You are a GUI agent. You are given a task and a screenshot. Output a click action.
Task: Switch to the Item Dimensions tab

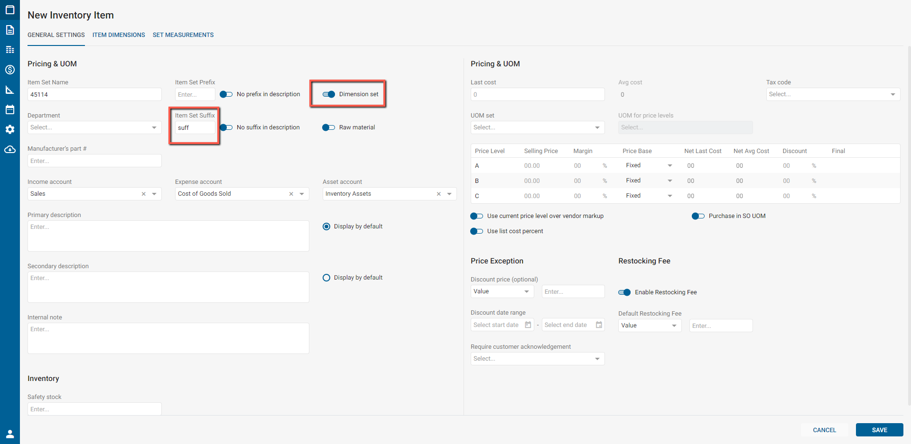click(x=119, y=35)
